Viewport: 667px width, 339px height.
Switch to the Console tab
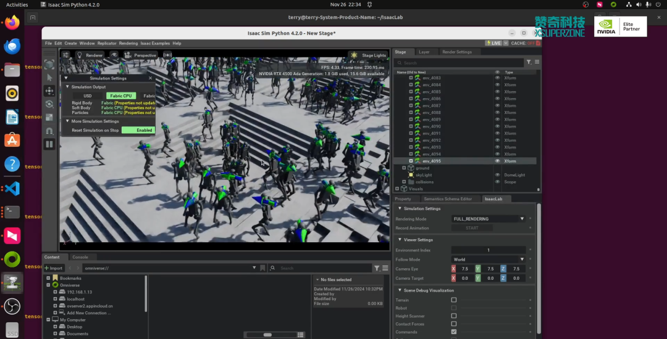coord(80,257)
